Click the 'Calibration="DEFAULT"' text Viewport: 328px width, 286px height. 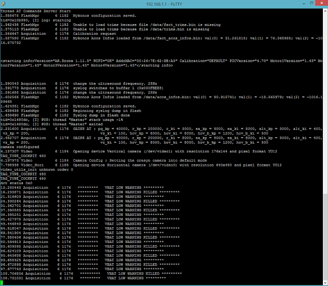pyautogui.click(x=203, y=61)
